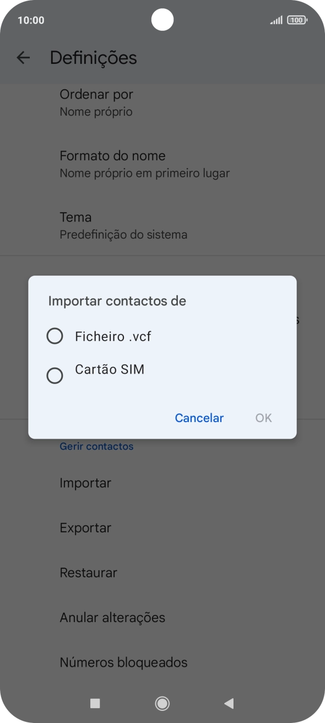Open the Gerir contactos link
Screen dimensions: 325x723
click(x=96, y=446)
